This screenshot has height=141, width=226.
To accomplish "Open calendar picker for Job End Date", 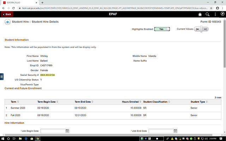I will point(175,131).
